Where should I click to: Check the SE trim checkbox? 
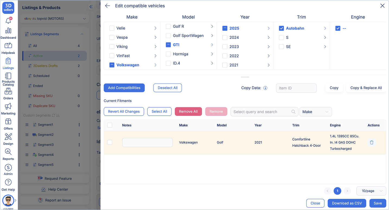click(x=281, y=47)
